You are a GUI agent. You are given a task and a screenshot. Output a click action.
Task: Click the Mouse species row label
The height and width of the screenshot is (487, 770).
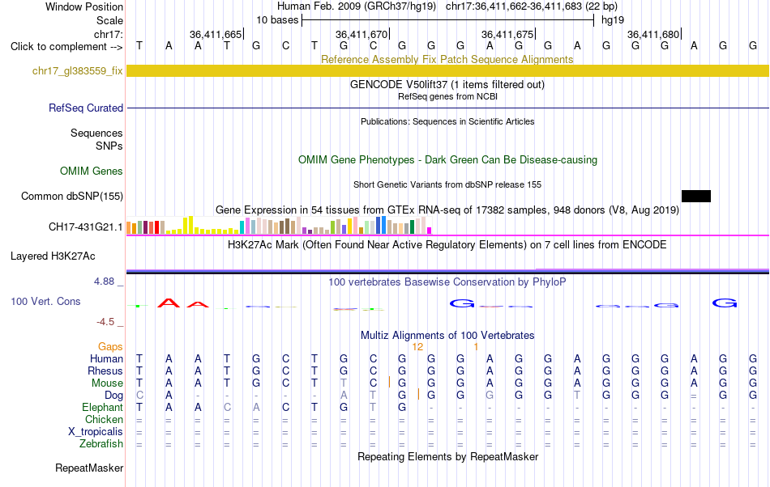pos(107,383)
